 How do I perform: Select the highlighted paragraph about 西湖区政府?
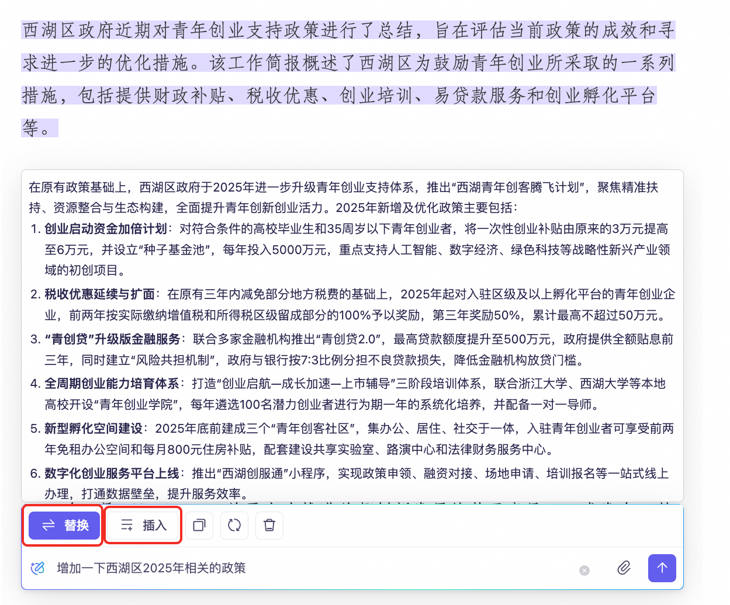[348, 79]
